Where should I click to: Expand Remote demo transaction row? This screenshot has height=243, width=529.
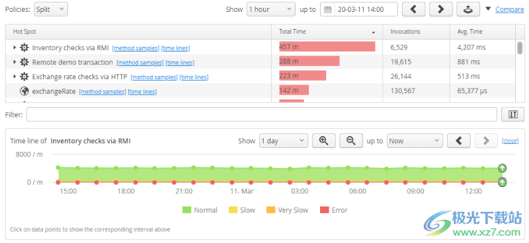click(x=15, y=62)
